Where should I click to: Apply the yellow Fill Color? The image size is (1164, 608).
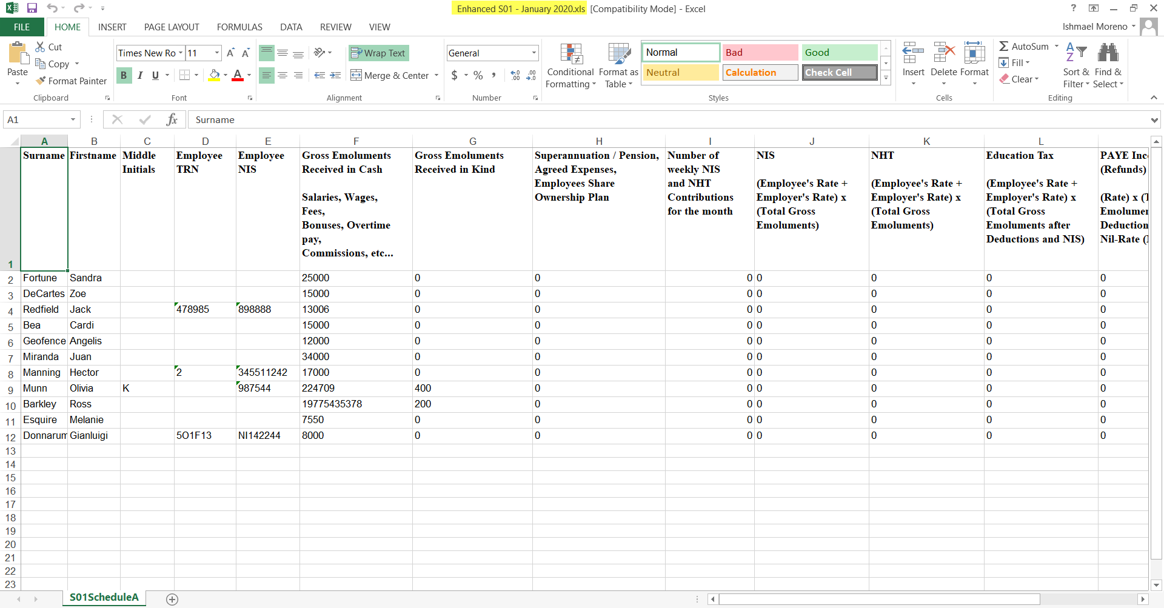[214, 75]
